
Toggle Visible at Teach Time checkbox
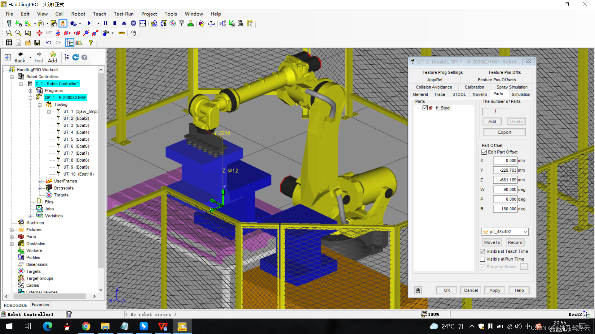[x=483, y=251]
